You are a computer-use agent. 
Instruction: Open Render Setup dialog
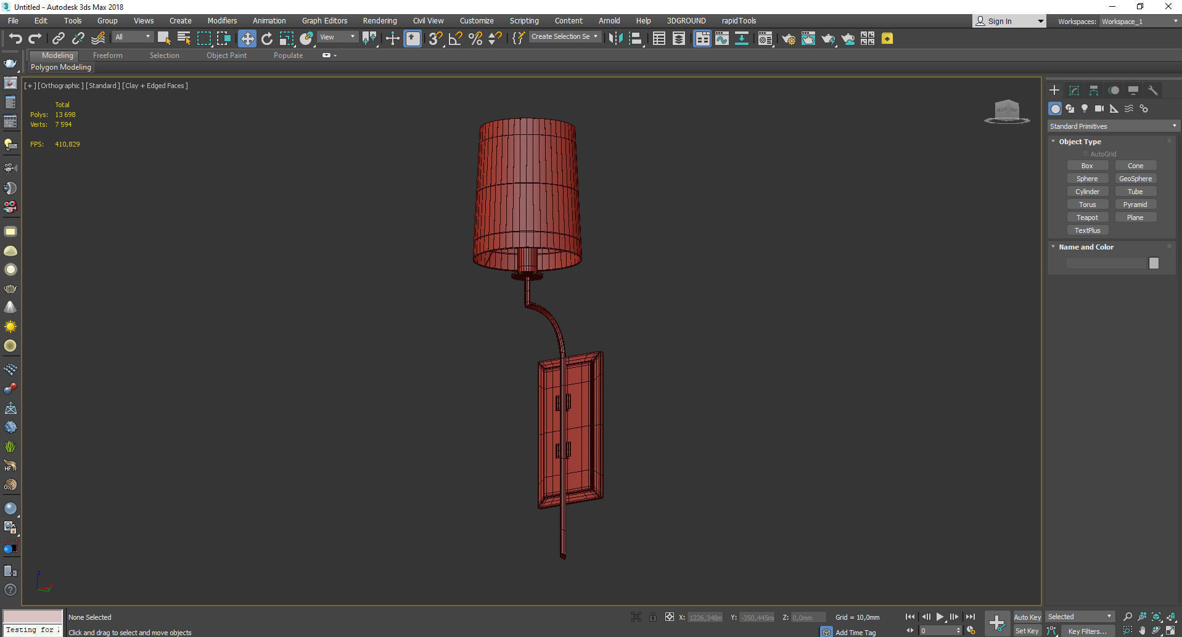tap(789, 39)
